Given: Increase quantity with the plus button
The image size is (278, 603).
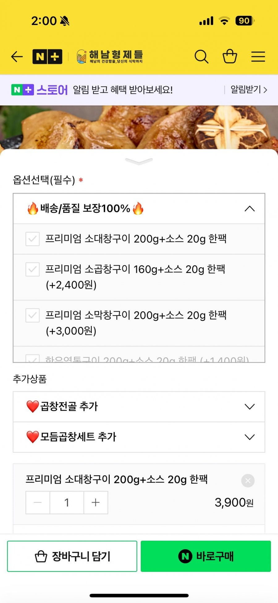Looking at the screenshot, I should point(96,503).
